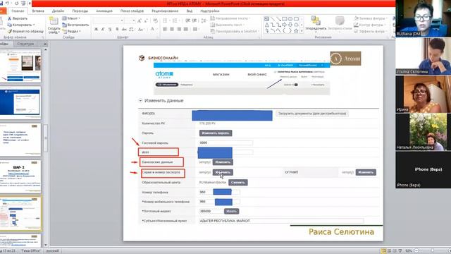451x254 pixels.
Task: Click the Undo arrow in quick access toolbar
Action: click(x=8, y=4)
